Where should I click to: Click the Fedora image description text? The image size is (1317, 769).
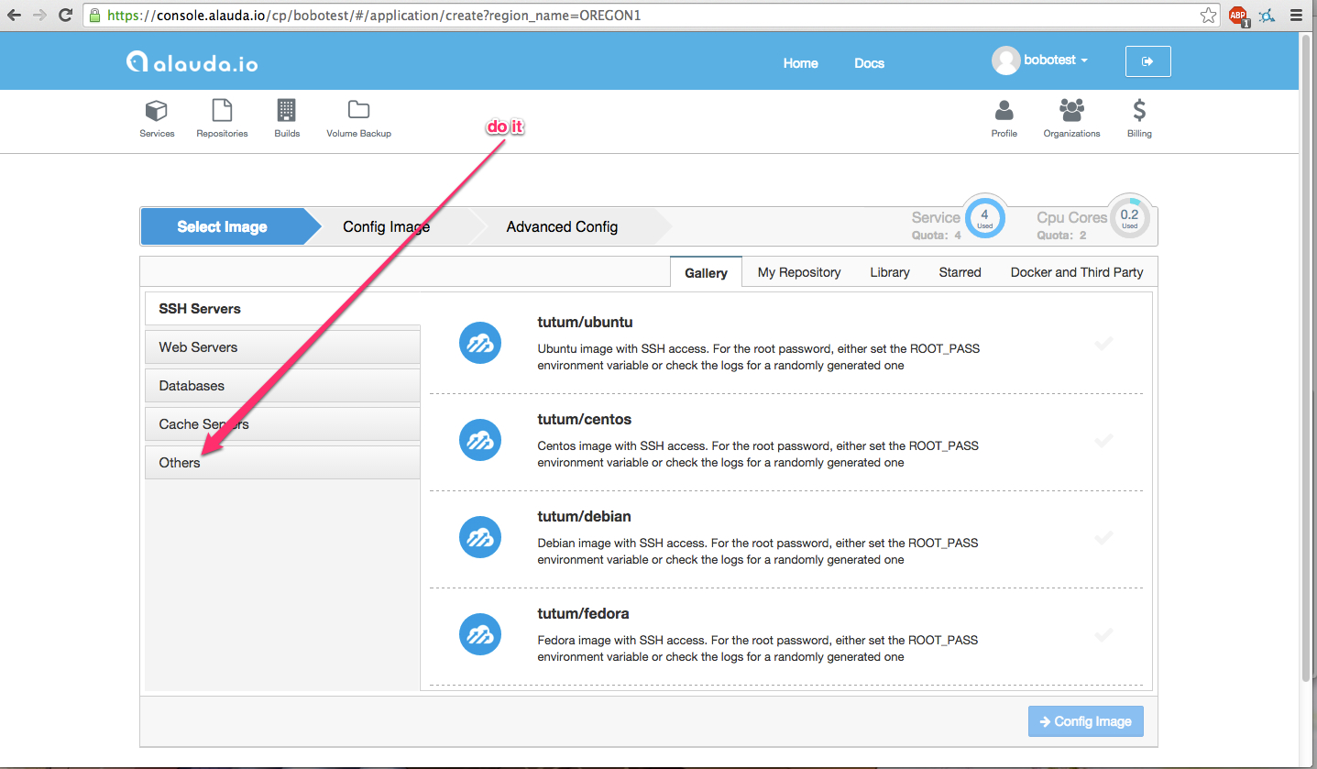[x=758, y=649]
